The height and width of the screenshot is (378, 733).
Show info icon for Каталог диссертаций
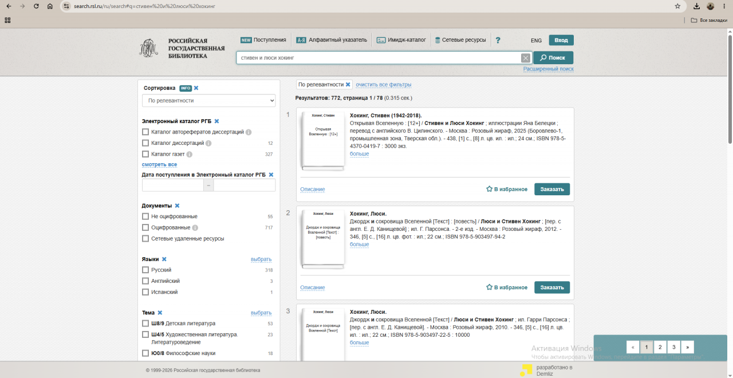coord(208,143)
